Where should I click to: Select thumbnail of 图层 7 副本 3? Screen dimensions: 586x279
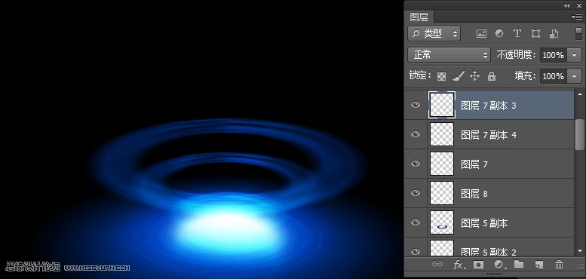(442, 105)
